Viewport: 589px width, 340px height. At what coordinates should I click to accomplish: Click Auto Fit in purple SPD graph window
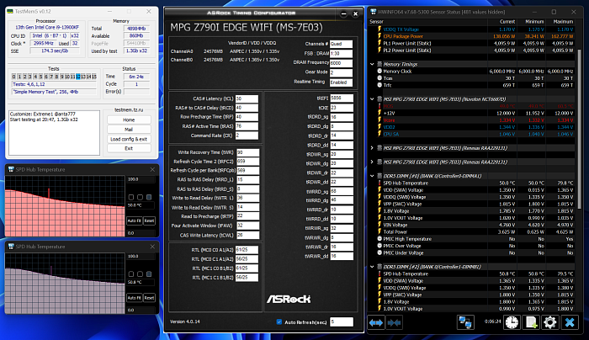coord(134,298)
